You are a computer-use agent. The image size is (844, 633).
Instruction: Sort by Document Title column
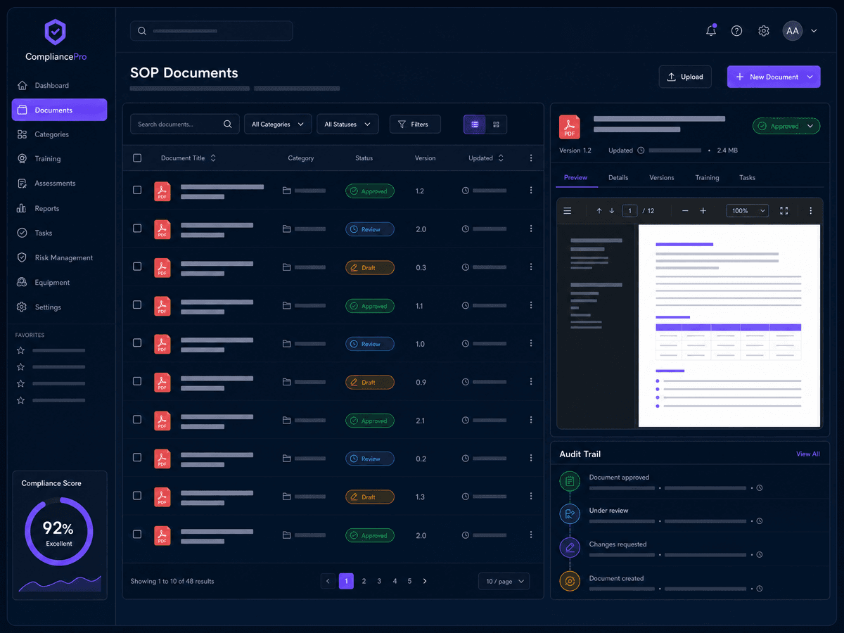click(188, 158)
